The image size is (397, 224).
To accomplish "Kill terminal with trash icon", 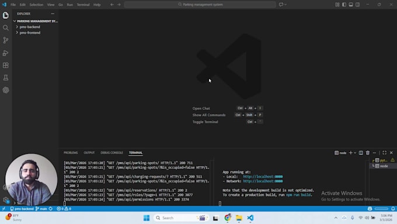I will tap(368, 153).
